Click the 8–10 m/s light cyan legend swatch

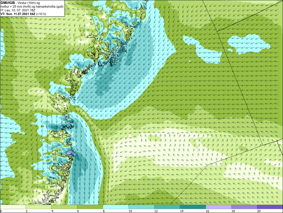[116, 207]
